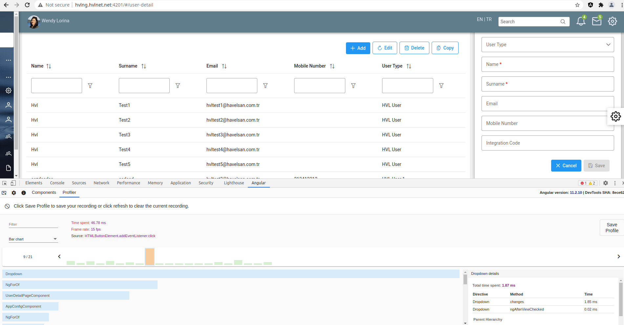Click the Edit button
This screenshot has height=325, width=624.
pyautogui.click(x=385, y=48)
